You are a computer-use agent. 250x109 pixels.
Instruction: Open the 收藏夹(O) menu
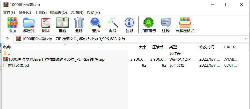click(58, 12)
